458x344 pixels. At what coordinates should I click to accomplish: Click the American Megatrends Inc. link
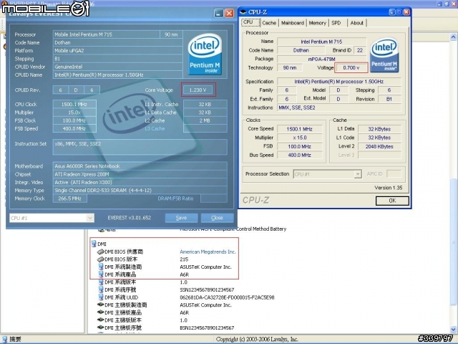click(x=208, y=252)
